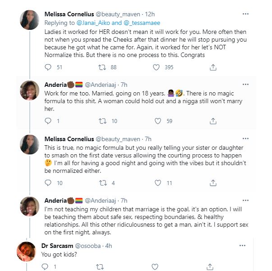View Dr Sarcasm's profile picture
Viewport: 272px width, 271px height.
[27, 252]
